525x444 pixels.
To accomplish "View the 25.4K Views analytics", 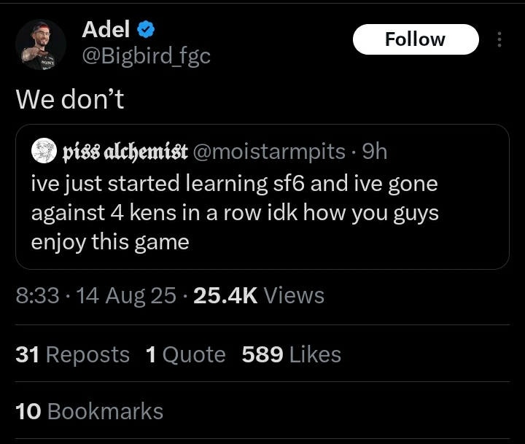I will [x=260, y=295].
